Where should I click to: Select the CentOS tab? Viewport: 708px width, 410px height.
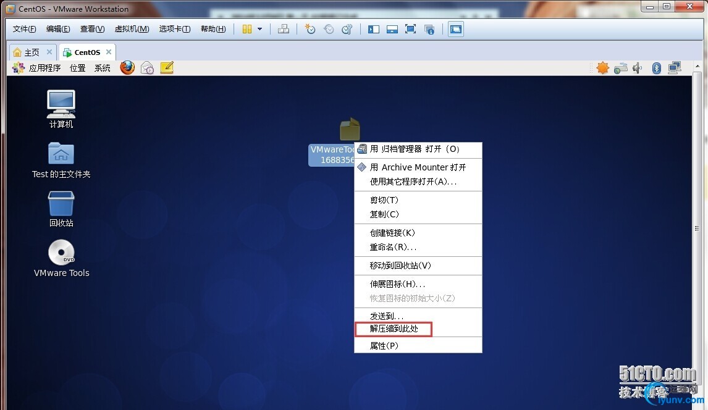tap(87, 52)
